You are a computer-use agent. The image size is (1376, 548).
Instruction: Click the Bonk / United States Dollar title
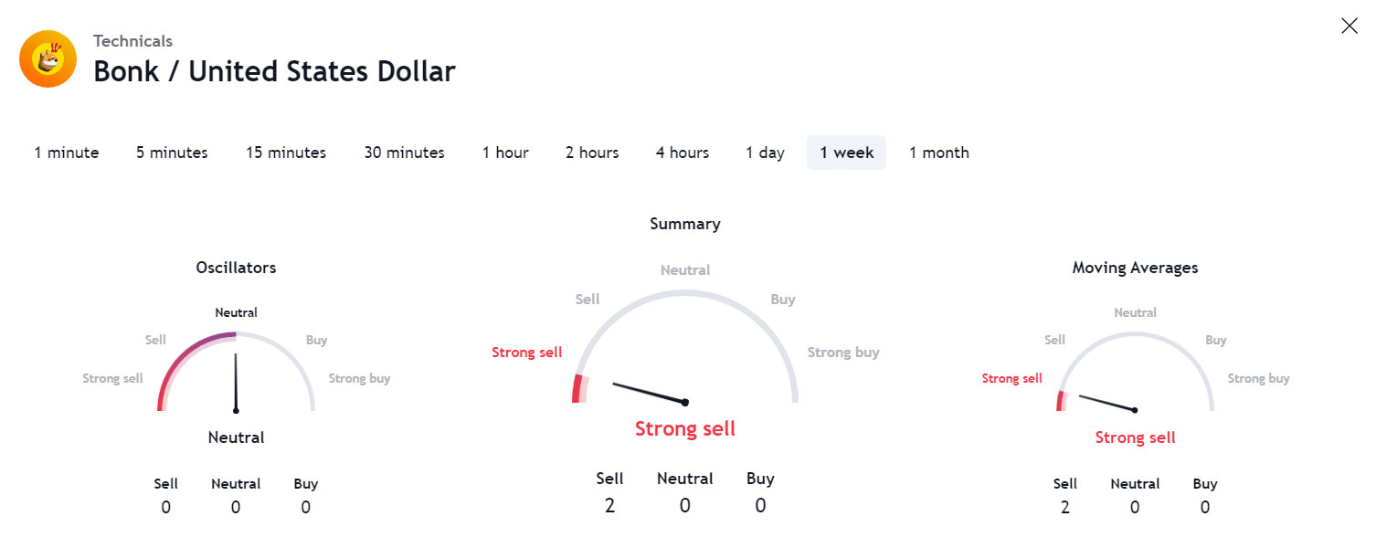[x=274, y=71]
